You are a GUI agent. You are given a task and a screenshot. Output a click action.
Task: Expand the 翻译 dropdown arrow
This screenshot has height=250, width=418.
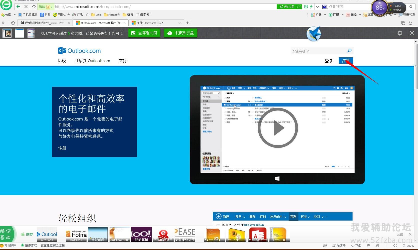(x=360, y=15)
